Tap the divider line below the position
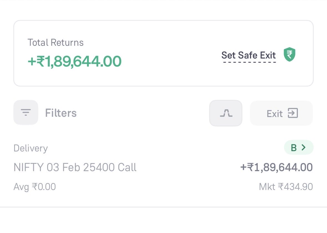This screenshot has width=327, height=233. 163,207
